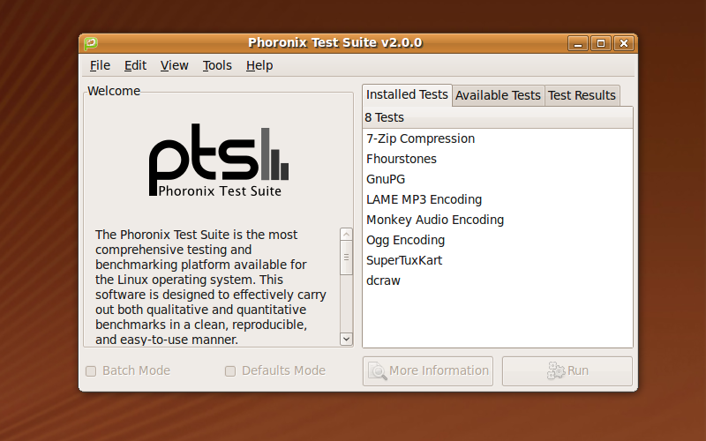706x441 pixels.
Task: Click the welcome text scroll up arrow
Action: click(346, 234)
